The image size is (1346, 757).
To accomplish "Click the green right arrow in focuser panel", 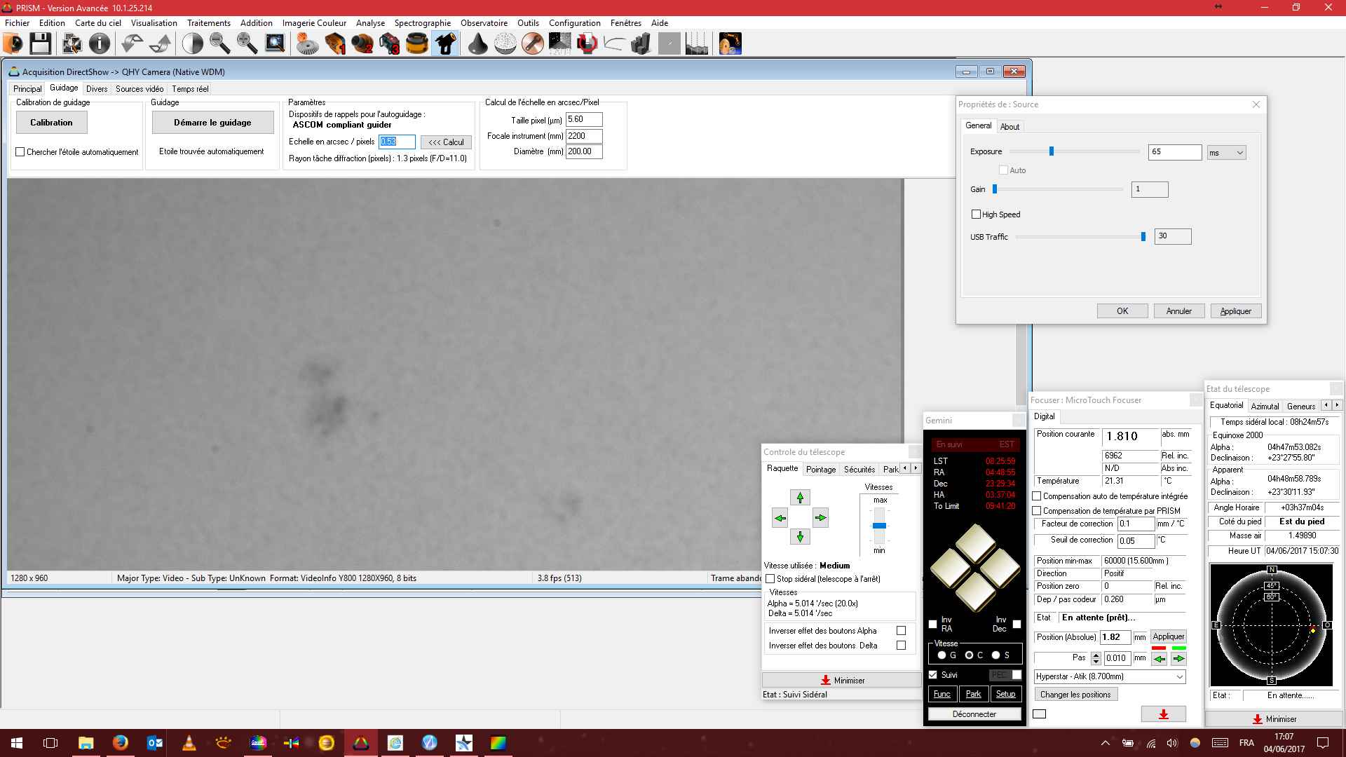I will pyautogui.click(x=1179, y=658).
